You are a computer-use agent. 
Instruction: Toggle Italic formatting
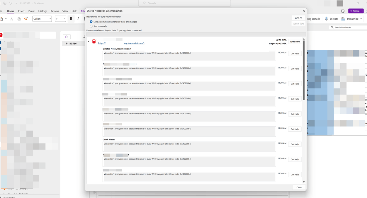(x=78, y=19)
